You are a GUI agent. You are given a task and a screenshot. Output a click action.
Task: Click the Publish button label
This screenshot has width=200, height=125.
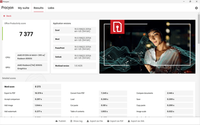click(x=62, y=121)
